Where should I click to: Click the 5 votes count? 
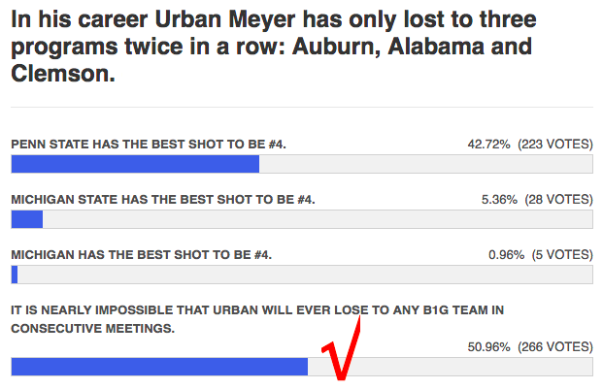point(562,255)
